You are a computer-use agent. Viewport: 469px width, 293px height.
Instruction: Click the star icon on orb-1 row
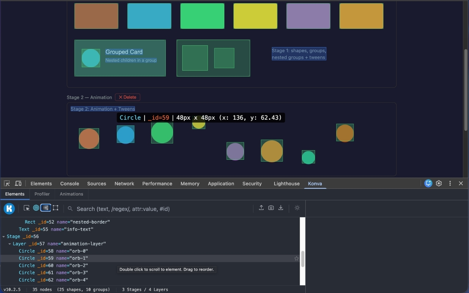[x=296, y=258]
